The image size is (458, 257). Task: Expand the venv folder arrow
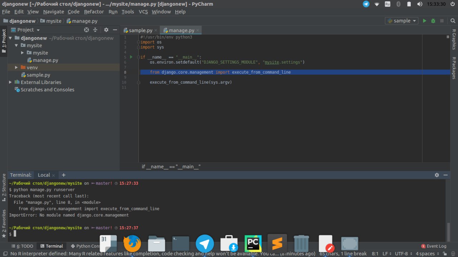(x=16, y=68)
